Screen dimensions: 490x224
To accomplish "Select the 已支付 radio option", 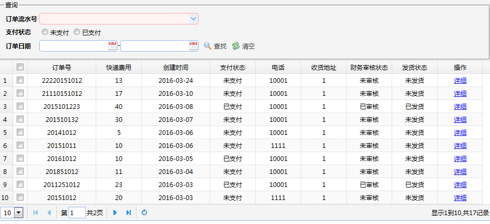I will pos(77,32).
